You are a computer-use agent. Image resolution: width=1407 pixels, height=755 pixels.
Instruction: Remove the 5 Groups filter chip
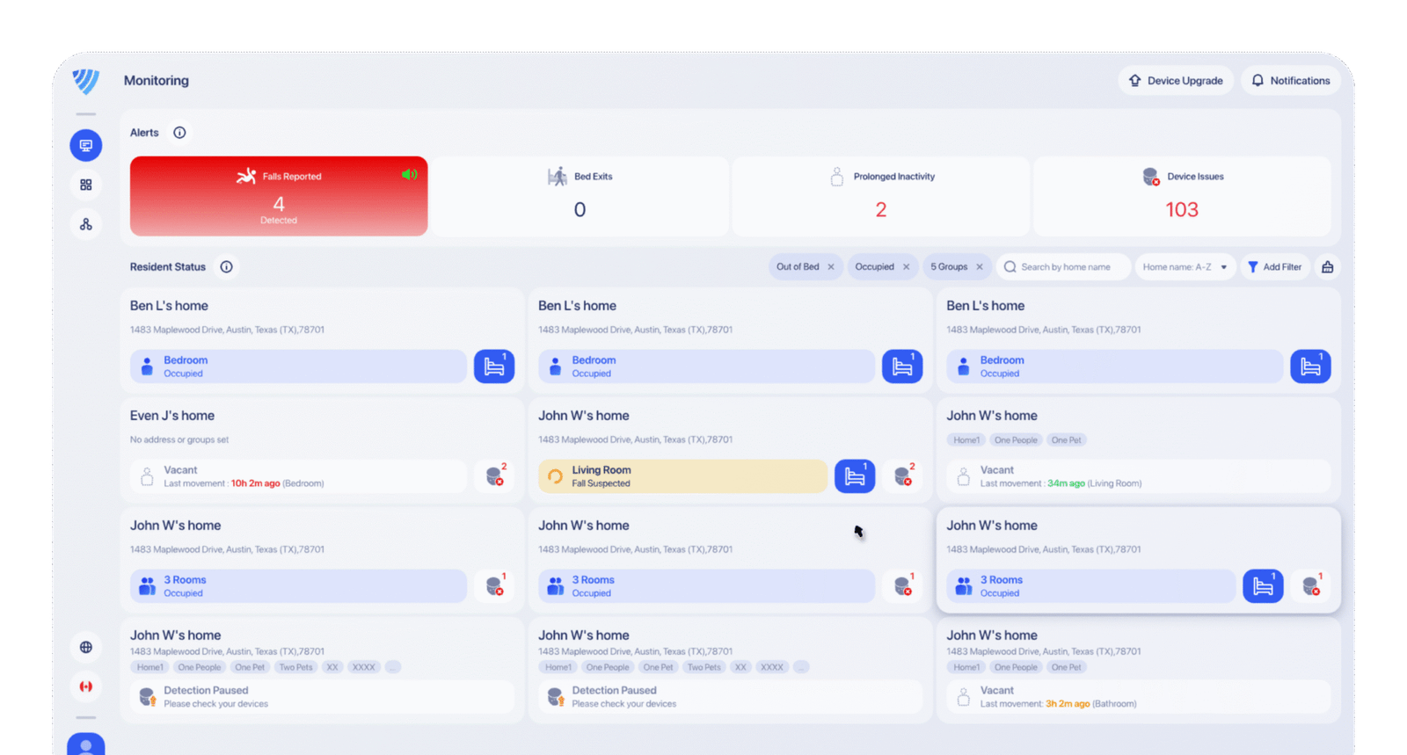point(980,267)
